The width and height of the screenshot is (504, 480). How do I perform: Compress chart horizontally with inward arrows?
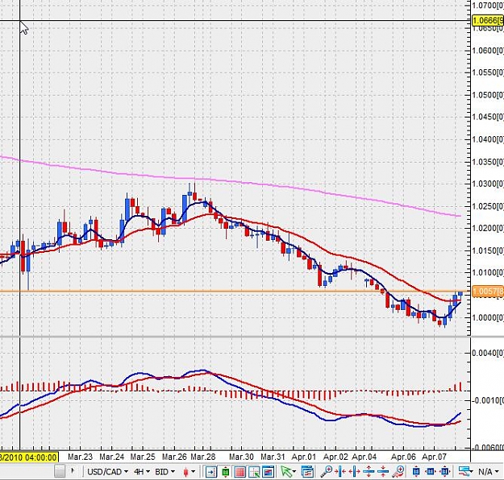(x=340, y=472)
